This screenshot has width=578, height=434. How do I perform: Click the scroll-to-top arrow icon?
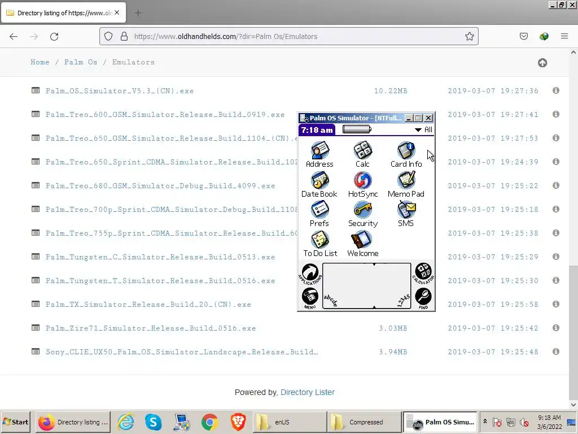[x=542, y=63]
